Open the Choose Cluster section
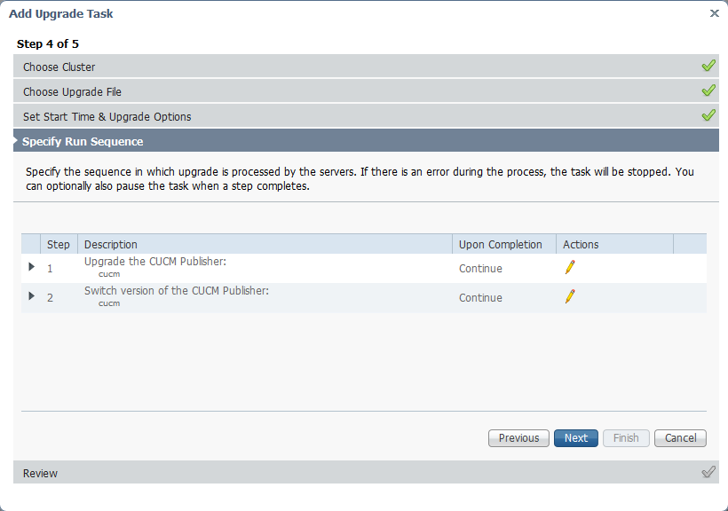728x511 pixels. pos(59,67)
